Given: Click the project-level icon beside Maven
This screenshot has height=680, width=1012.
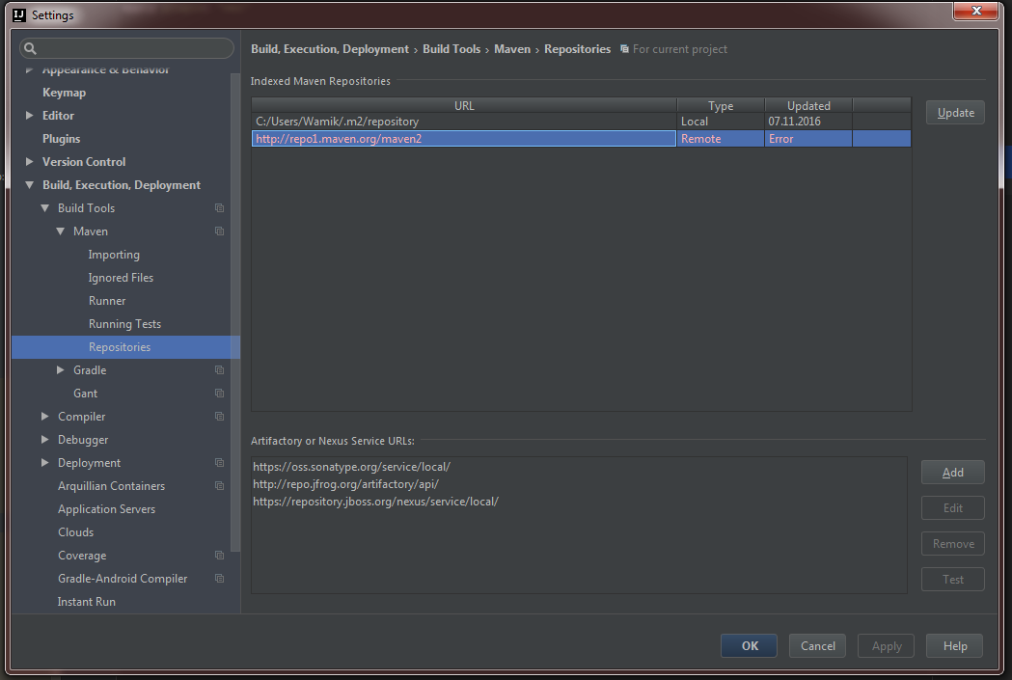Looking at the screenshot, I should pos(219,231).
